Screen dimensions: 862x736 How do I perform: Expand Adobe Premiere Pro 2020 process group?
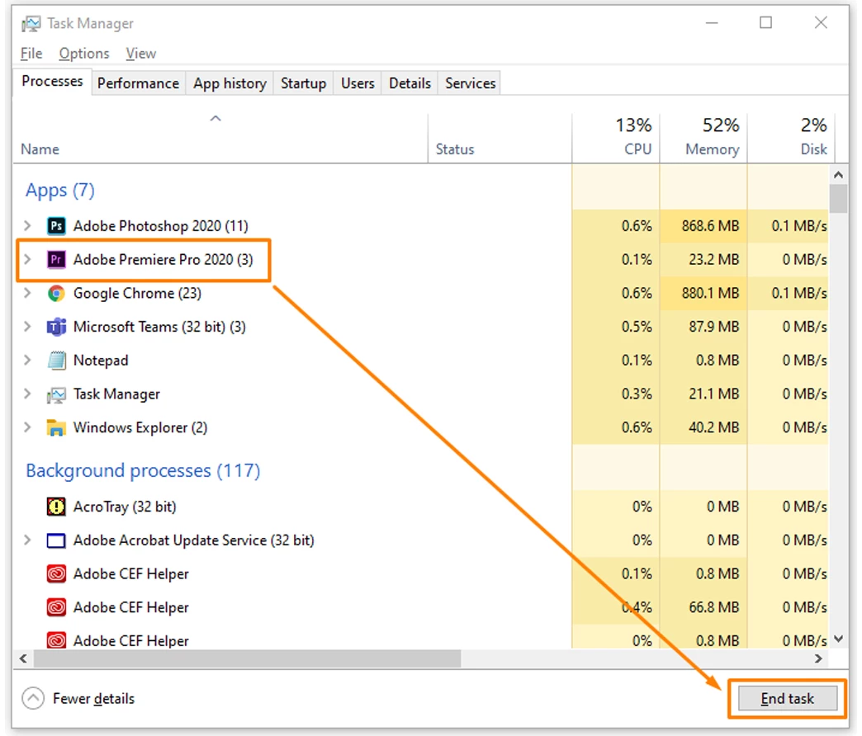pos(27,259)
